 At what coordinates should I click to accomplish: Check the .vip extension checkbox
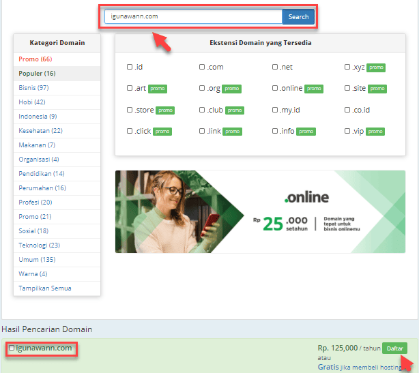pos(347,131)
